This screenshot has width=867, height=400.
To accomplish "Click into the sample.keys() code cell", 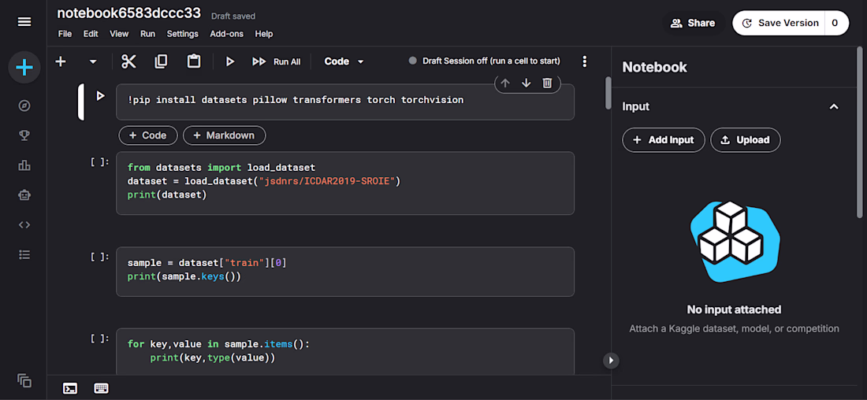I will tap(345, 272).
